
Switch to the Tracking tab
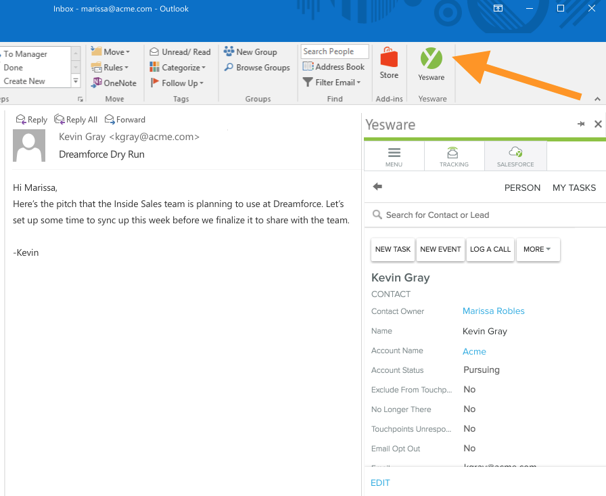tap(454, 156)
